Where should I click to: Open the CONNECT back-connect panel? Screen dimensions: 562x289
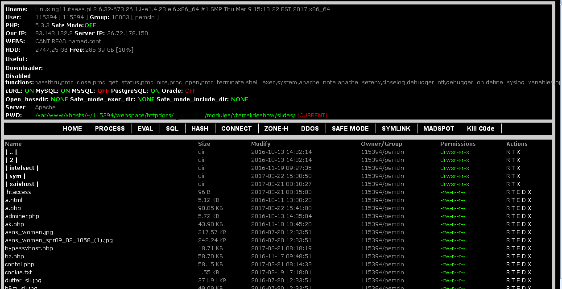236,128
